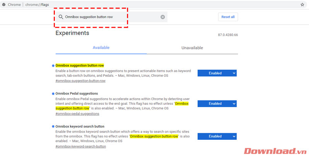Viewport: 309px width, 156px height.
Task: Click the blue dot beside Omnibox suggestion button row
Action: 53,66
